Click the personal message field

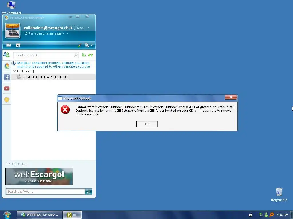pos(44,34)
